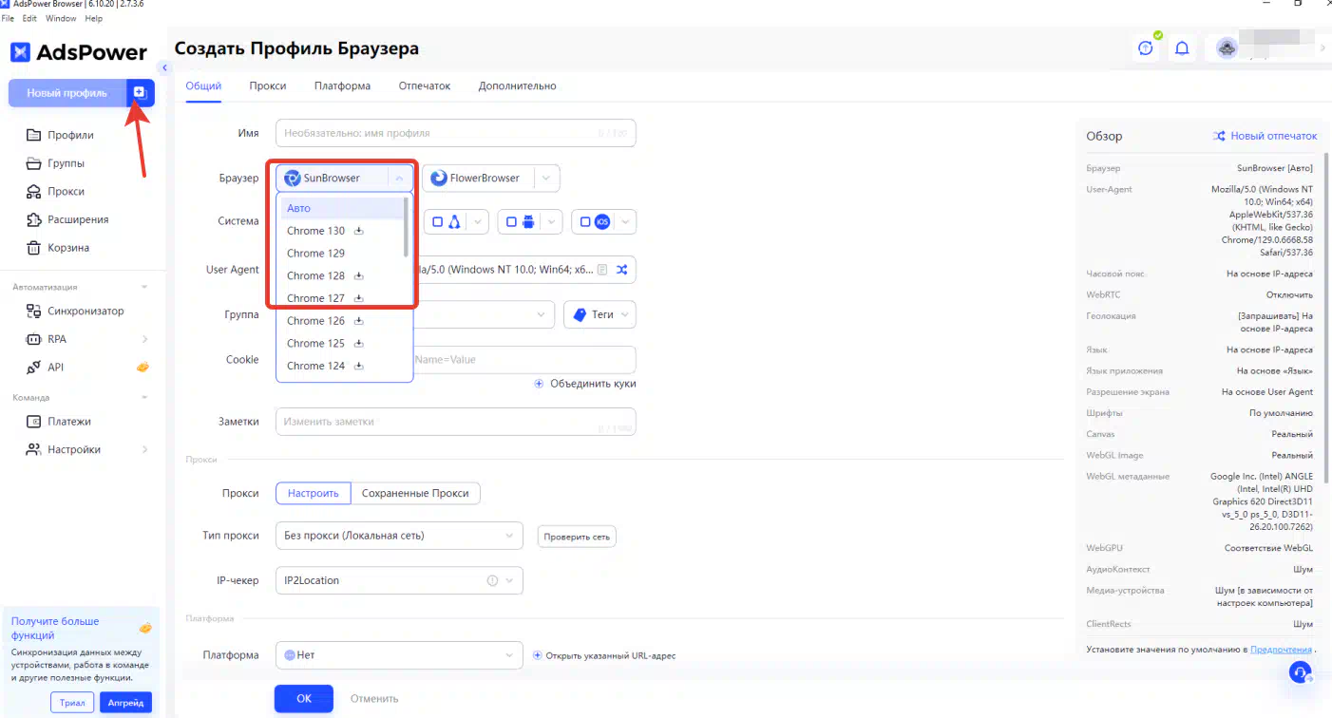1332x718 pixels.
Task: Collapse the left sidebar with chevron
Action: coord(164,67)
